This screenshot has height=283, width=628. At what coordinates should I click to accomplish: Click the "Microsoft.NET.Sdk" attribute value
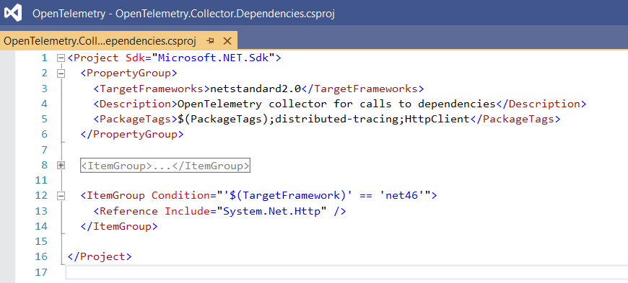tap(213, 58)
